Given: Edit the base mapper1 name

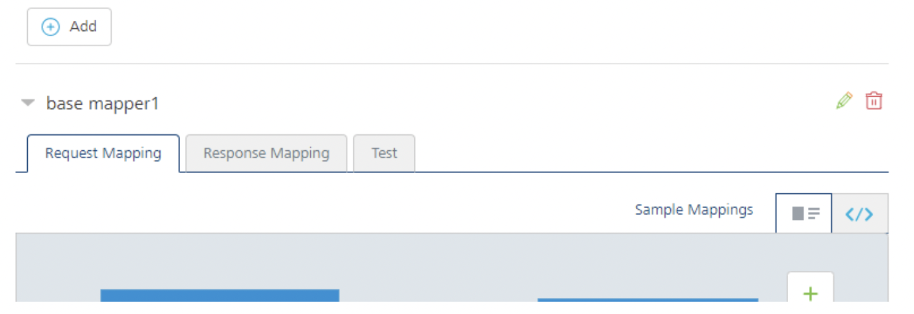Looking at the screenshot, I should point(844,101).
